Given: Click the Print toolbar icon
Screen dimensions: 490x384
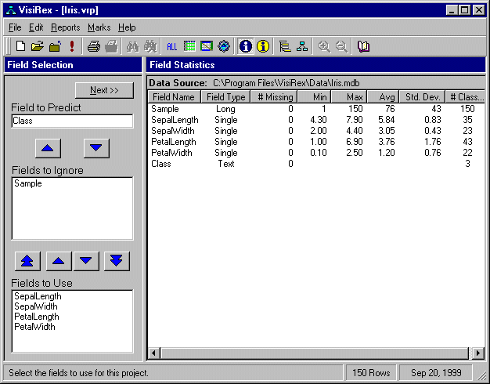Looking at the screenshot, I should [94, 46].
